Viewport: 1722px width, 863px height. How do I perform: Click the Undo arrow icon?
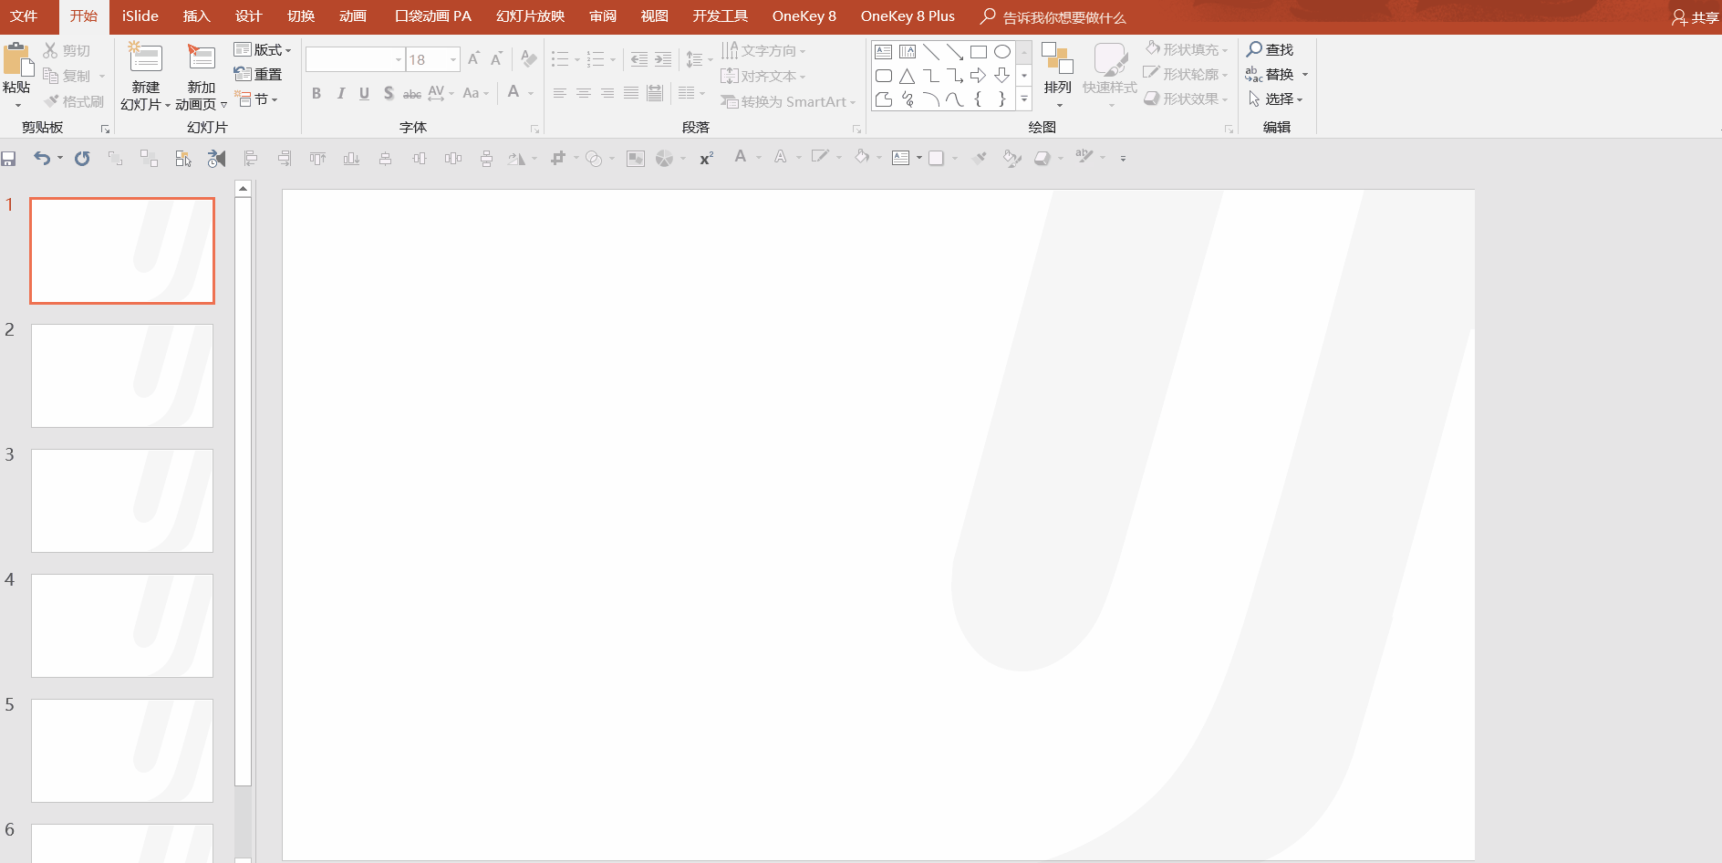click(42, 158)
